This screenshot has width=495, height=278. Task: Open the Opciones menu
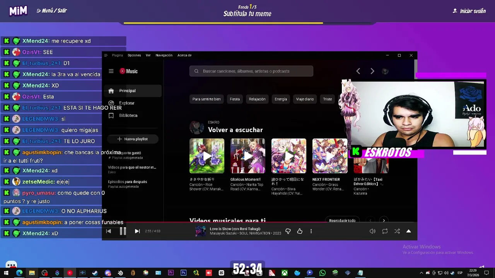[x=134, y=55]
